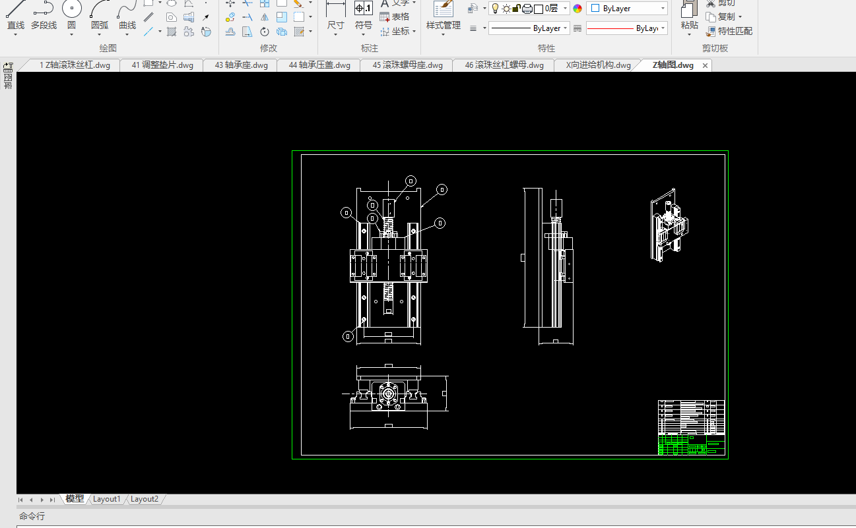The width and height of the screenshot is (856, 528).
Task: Switch to the Layout1 tab
Action: tap(106, 499)
